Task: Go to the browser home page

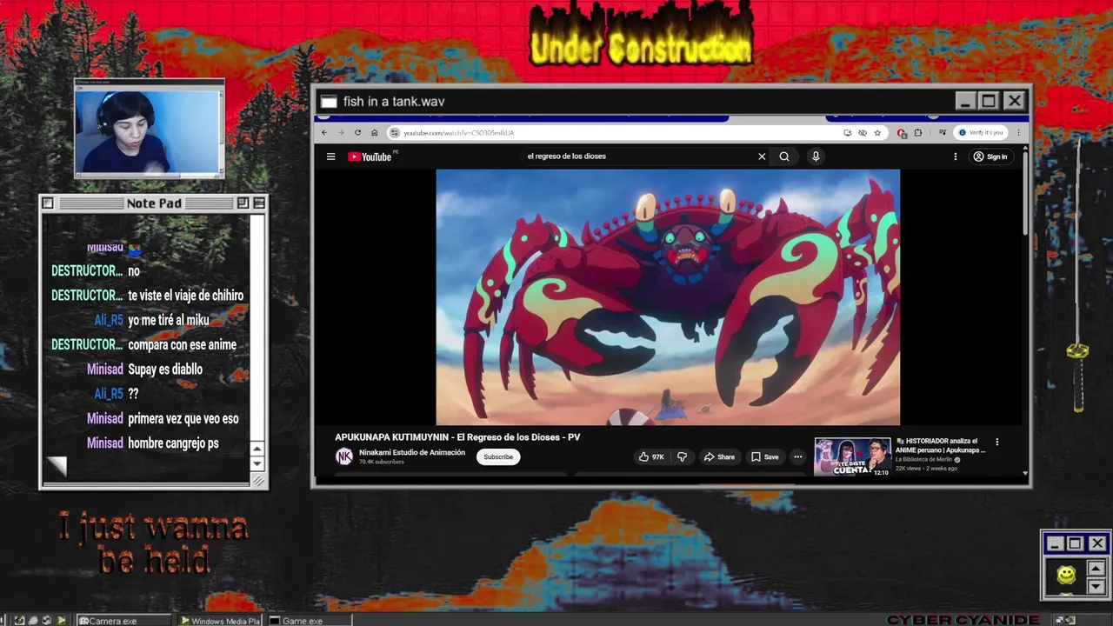Action: click(375, 133)
